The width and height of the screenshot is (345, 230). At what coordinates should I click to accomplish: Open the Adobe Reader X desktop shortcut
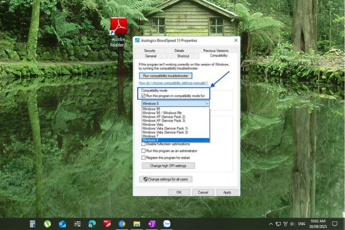pos(119,32)
